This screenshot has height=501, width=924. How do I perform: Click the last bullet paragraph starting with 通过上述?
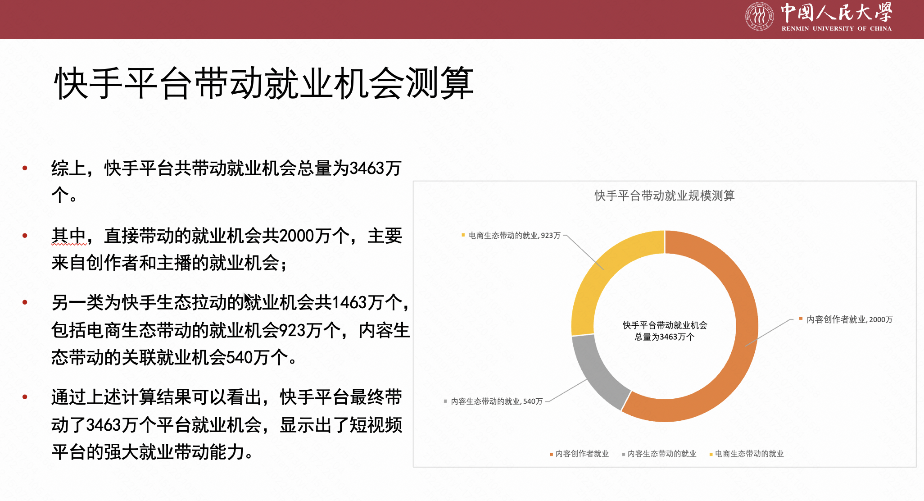tap(226, 424)
